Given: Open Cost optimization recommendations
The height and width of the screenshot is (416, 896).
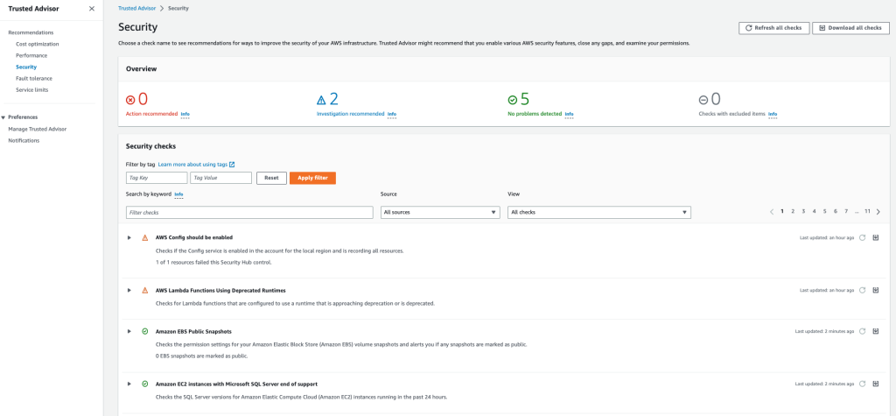Looking at the screenshot, I should [37, 44].
